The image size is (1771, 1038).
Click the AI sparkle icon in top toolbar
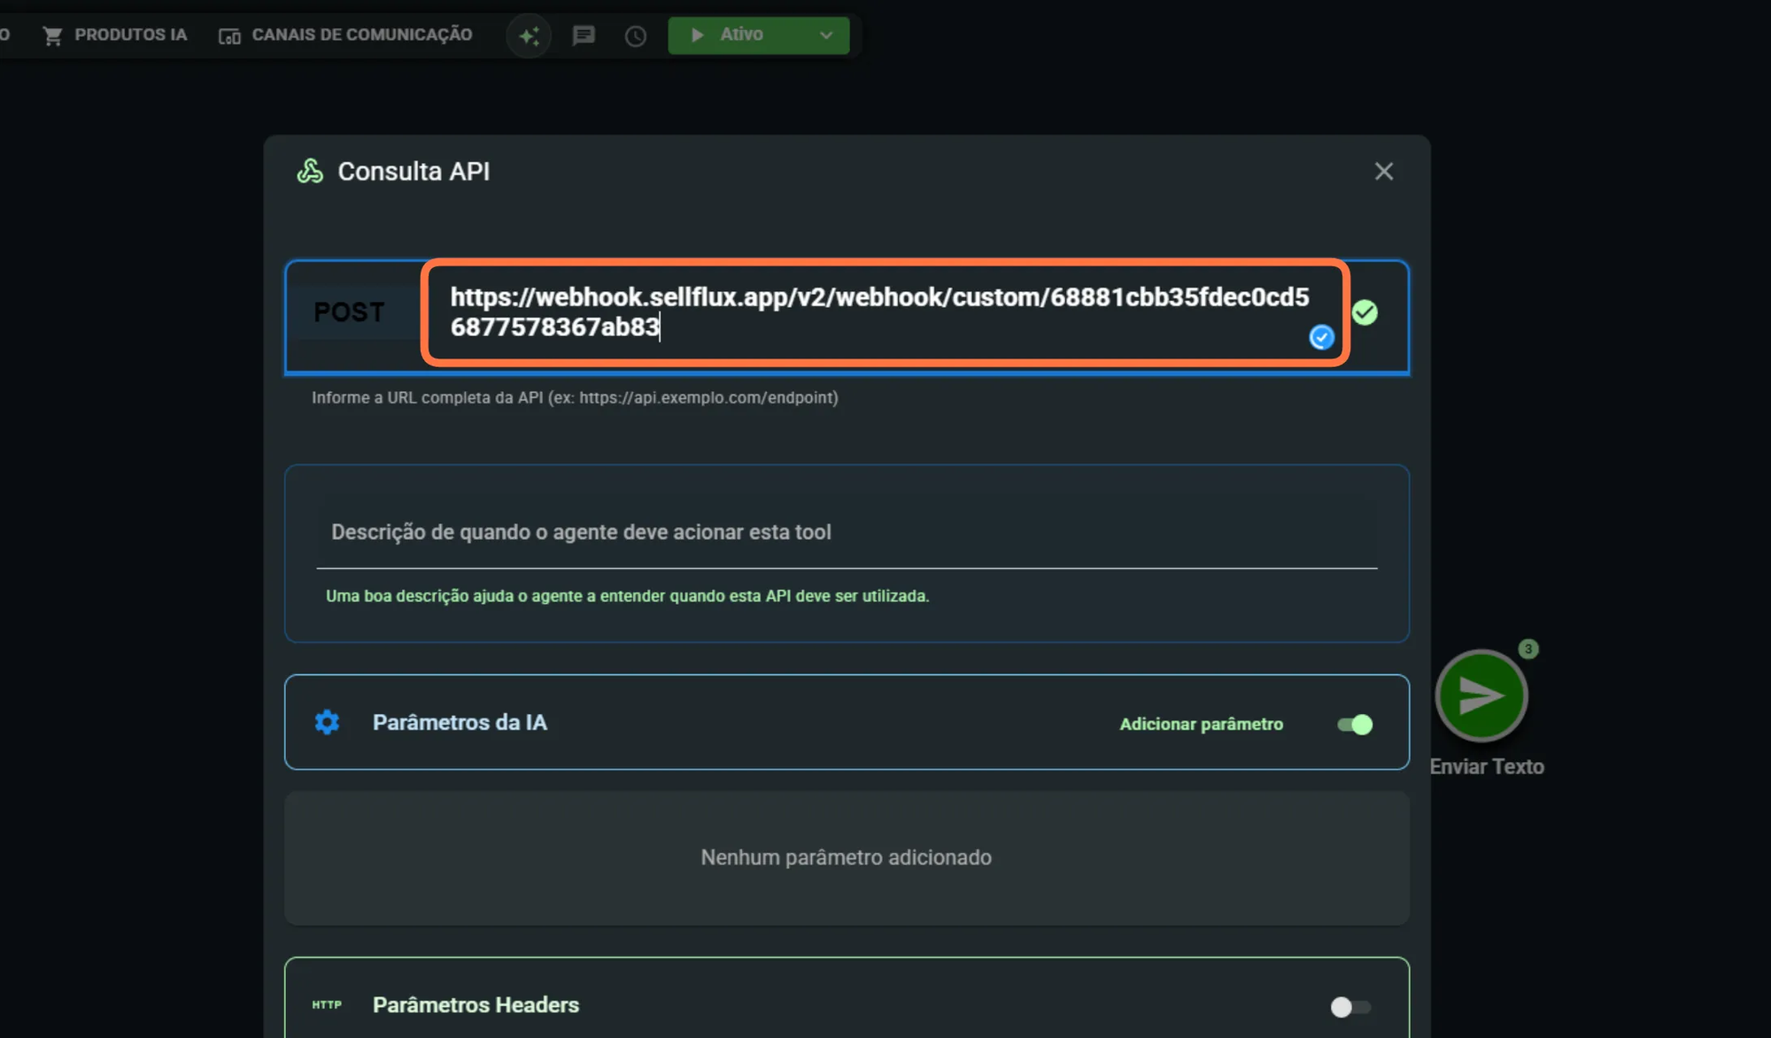point(529,35)
